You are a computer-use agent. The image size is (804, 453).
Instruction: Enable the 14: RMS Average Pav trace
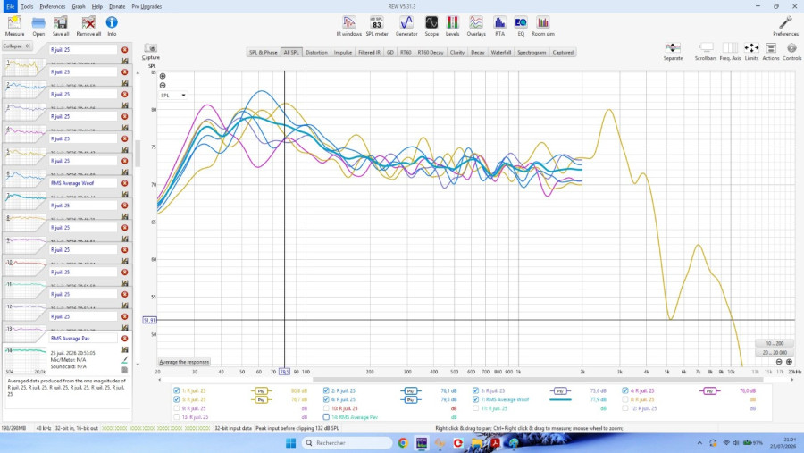point(326,417)
